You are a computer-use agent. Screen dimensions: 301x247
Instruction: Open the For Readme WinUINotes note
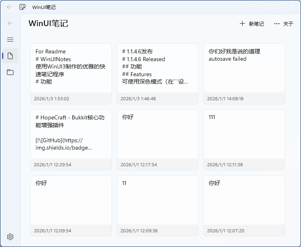click(71, 68)
